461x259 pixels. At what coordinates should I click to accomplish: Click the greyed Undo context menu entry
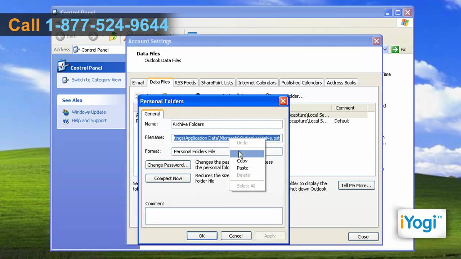[x=247, y=143]
